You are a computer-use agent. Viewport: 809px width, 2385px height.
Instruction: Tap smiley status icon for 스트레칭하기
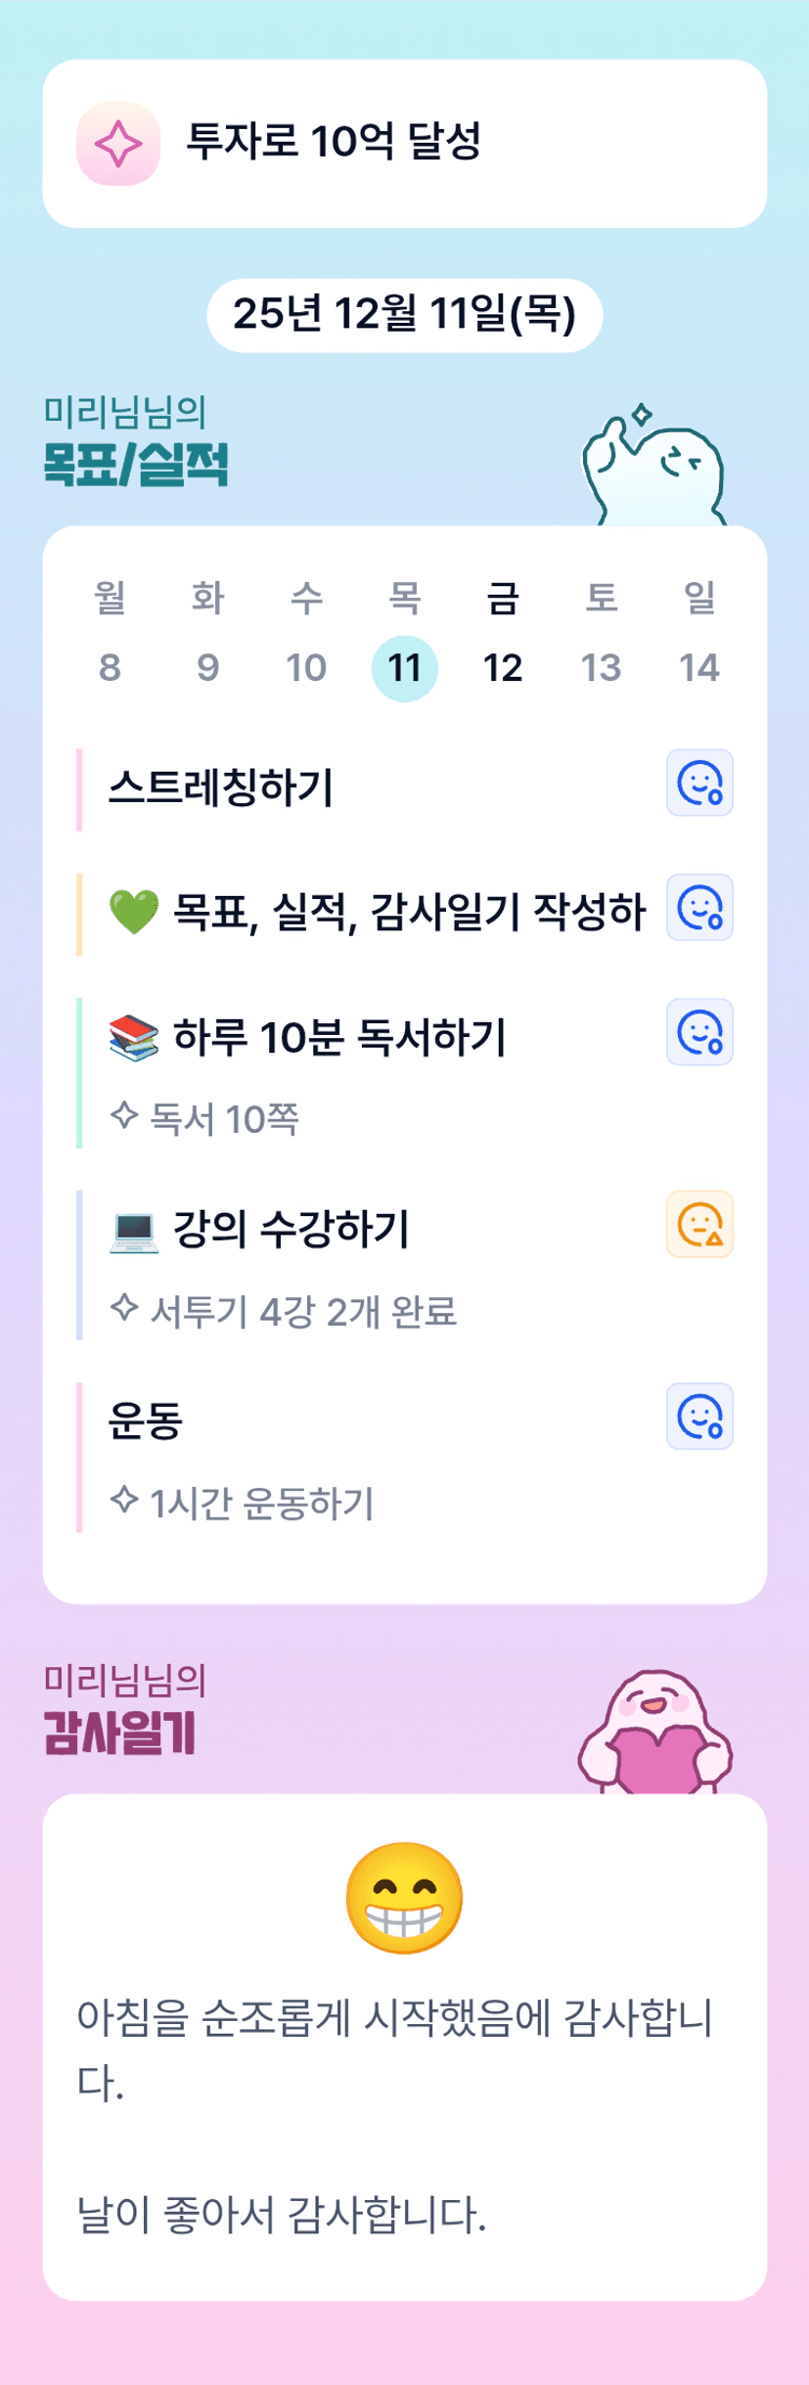point(699,783)
